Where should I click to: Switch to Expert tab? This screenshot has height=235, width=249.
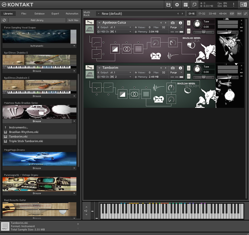[55, 14]
